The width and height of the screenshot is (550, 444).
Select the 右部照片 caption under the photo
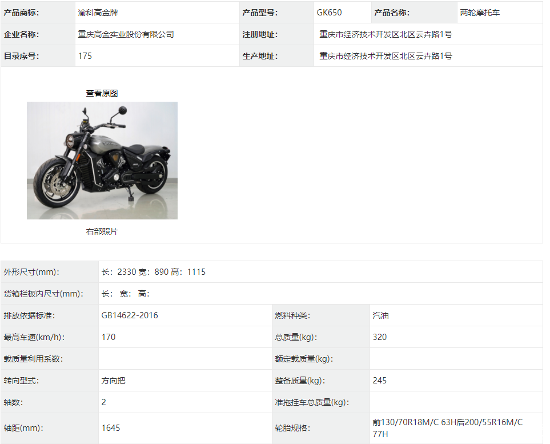[102, 231]
